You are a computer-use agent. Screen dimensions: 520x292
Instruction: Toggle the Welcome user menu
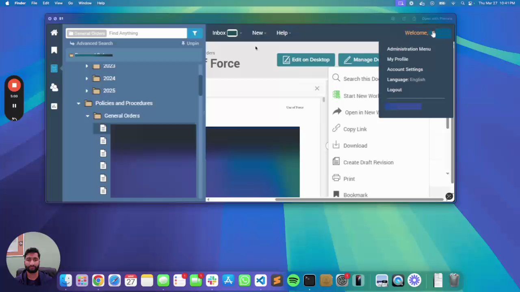coord(428,33)
